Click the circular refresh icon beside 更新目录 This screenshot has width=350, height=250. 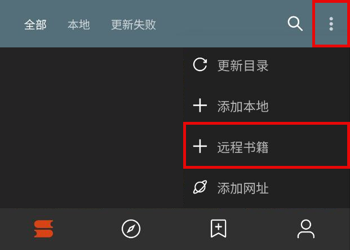click(x=200, y=65)
